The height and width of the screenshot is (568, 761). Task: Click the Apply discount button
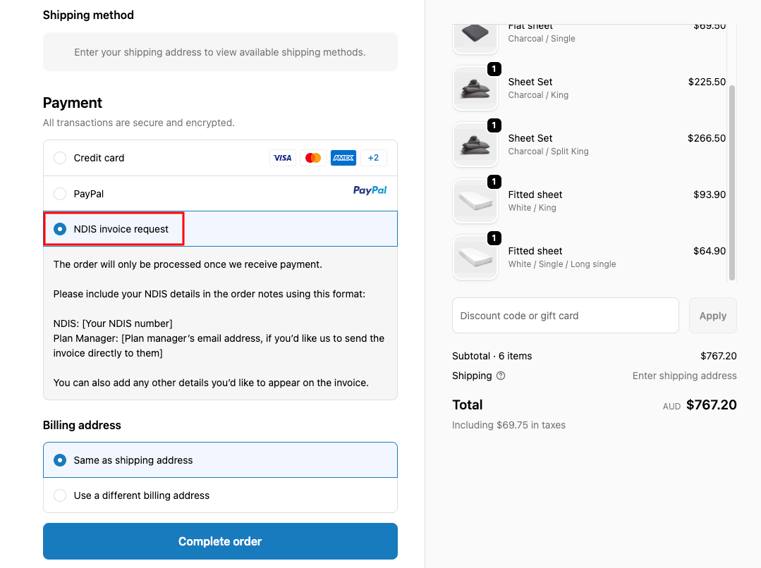click(712, 315)
